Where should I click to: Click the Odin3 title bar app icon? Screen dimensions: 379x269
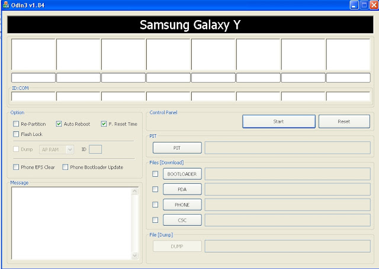pyautogui.click(x=6, y=5)
